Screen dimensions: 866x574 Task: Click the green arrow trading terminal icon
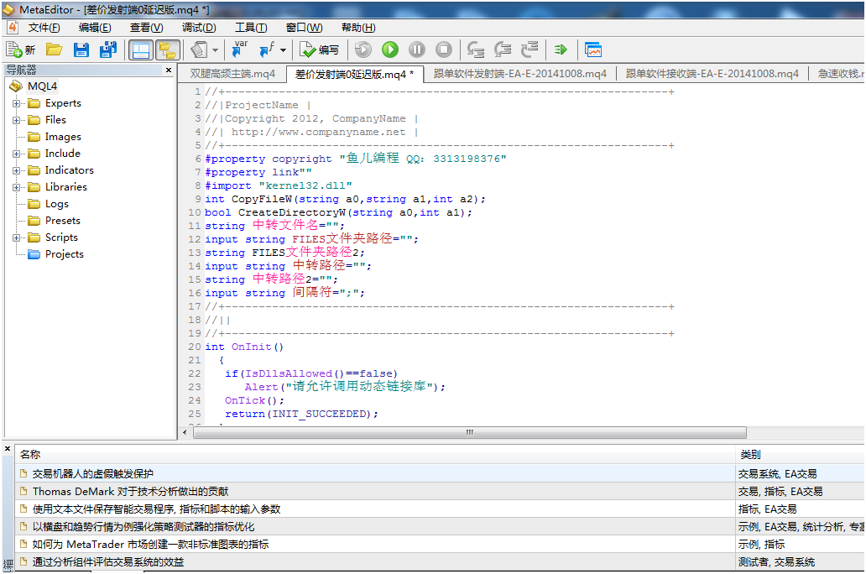tap(561, 50)
